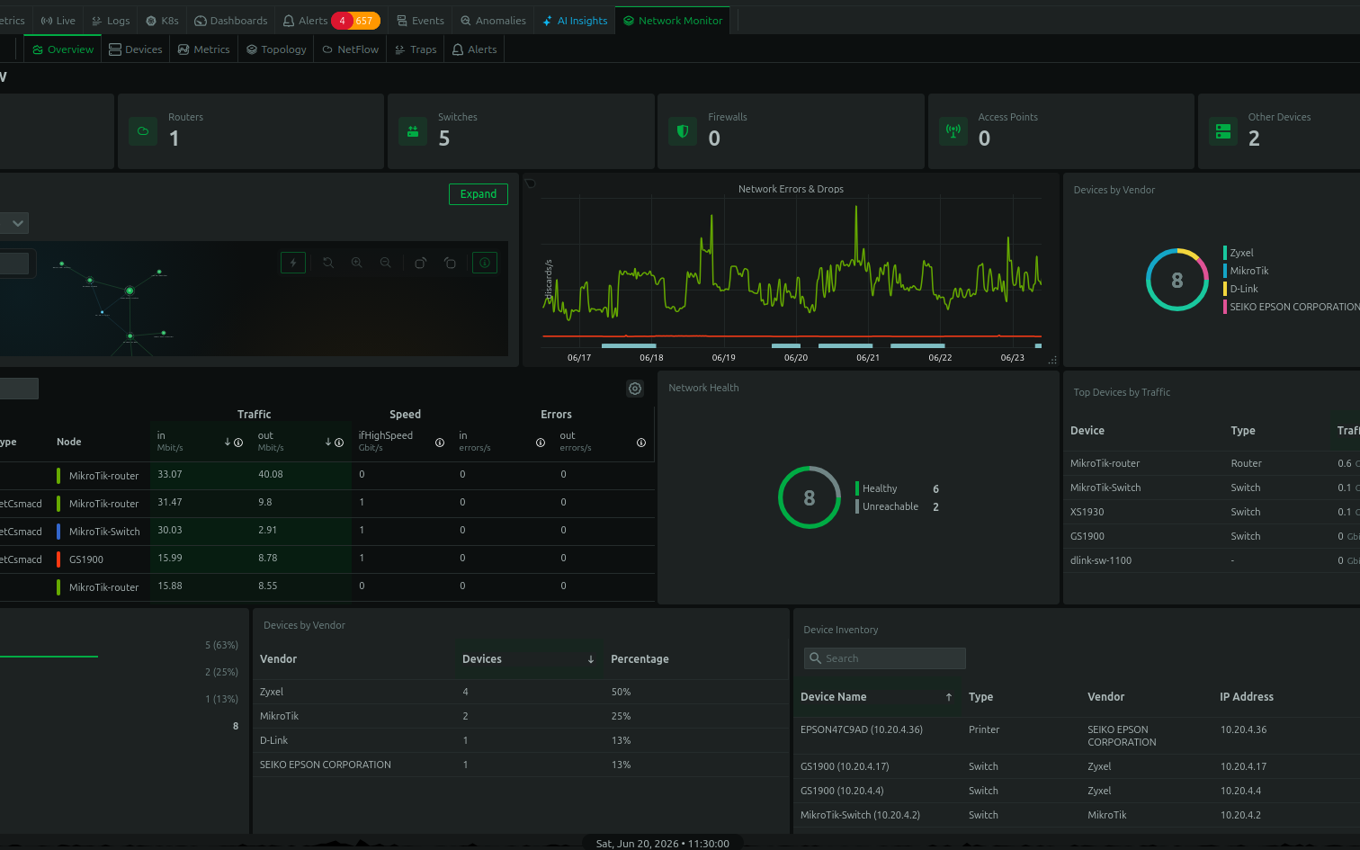Open the topology dropdown selector
This screenshot has width=1360, height=850.
pyautogui.click(x=15, y=223)
